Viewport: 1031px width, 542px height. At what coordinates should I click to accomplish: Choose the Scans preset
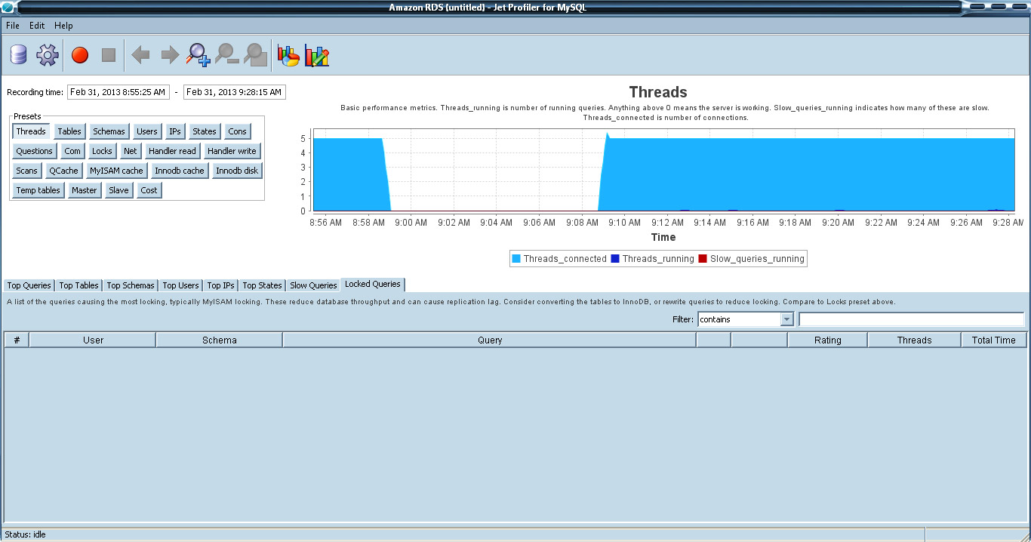coord(26,171)
